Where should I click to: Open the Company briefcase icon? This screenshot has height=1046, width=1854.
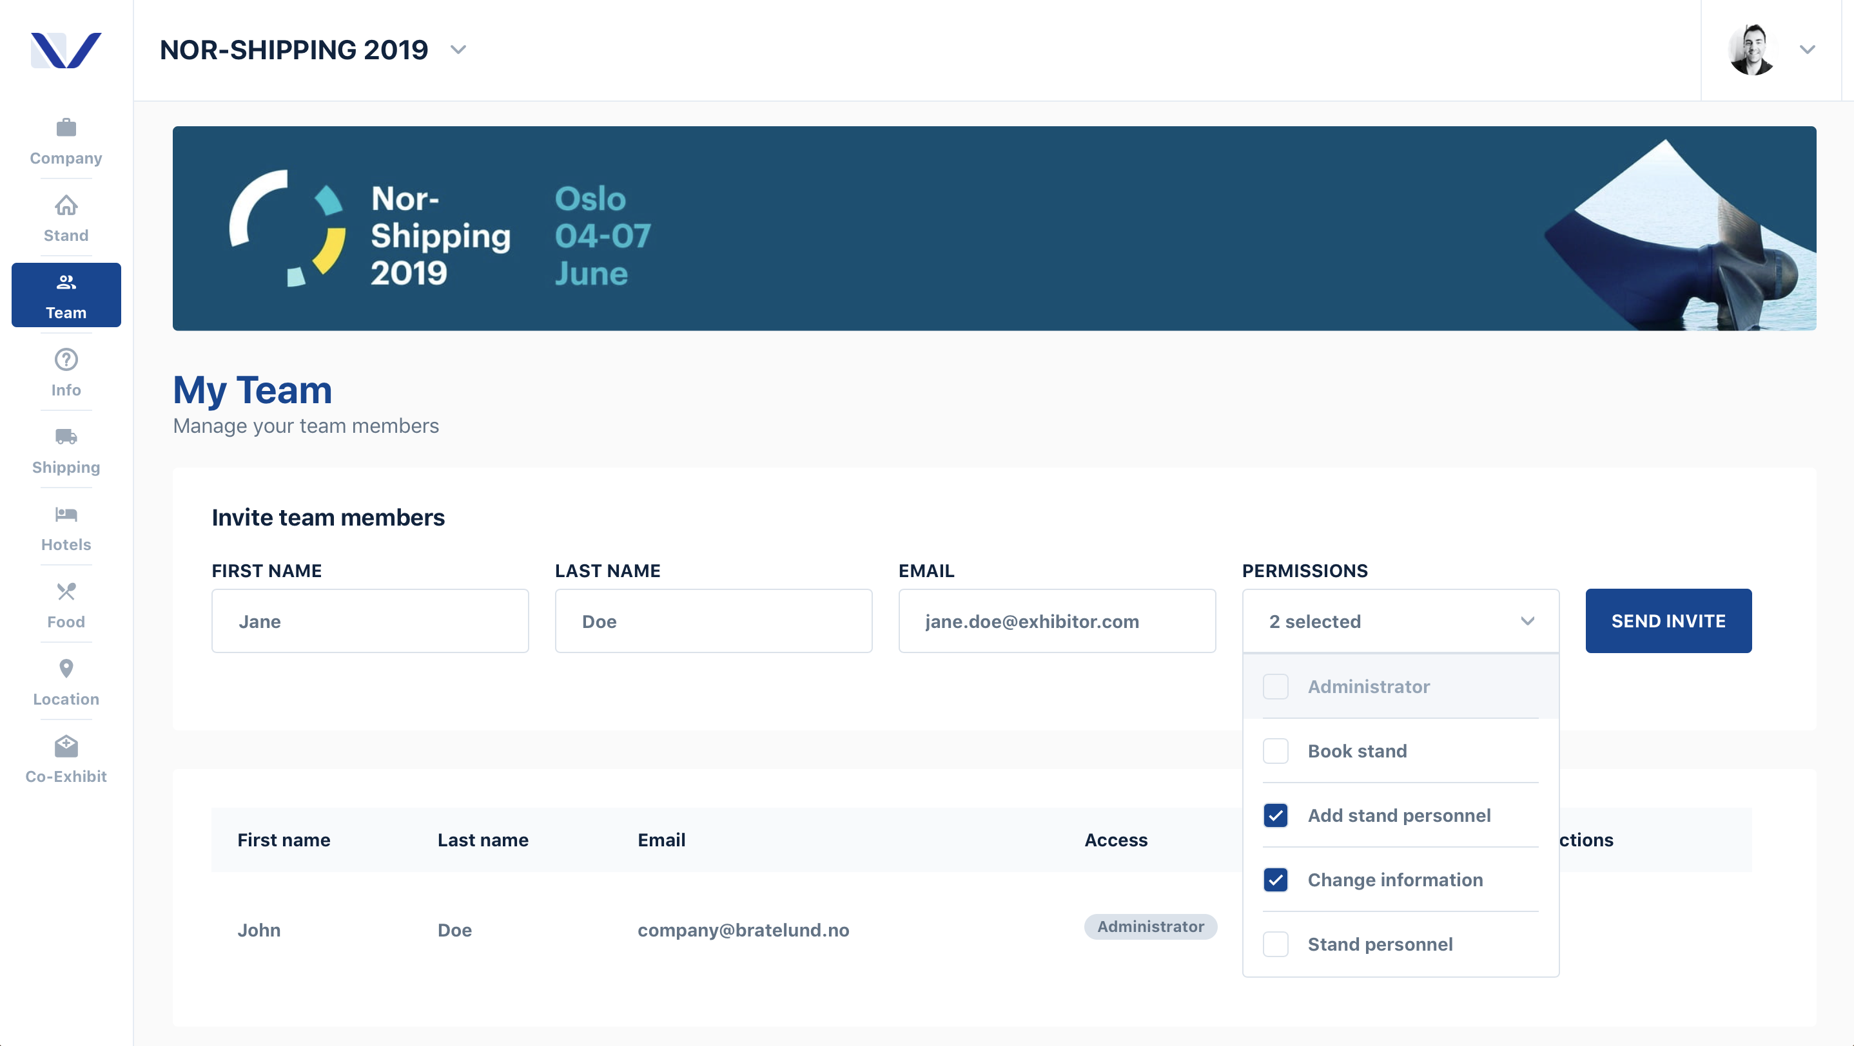click(66, 128)
